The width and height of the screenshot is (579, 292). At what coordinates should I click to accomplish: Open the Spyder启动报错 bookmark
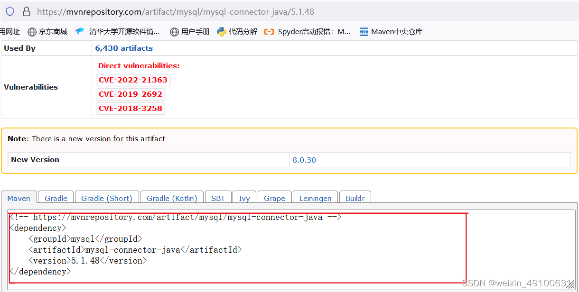coord(308,32)
